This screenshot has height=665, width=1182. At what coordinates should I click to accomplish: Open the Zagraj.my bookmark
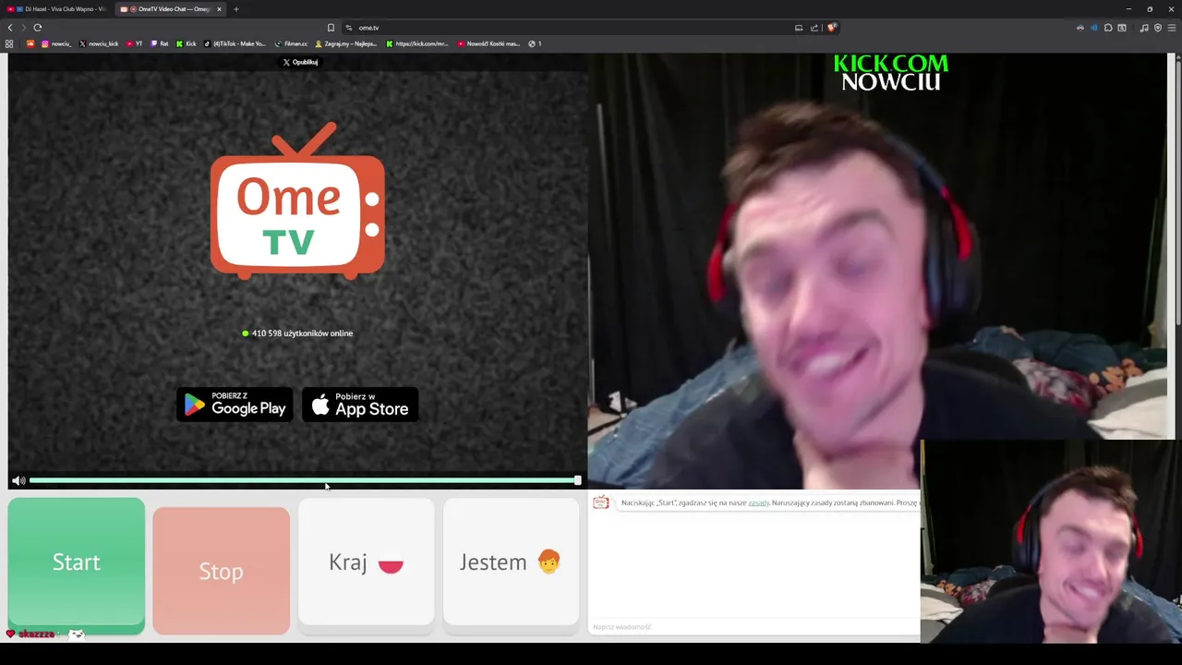pos(346,43)
